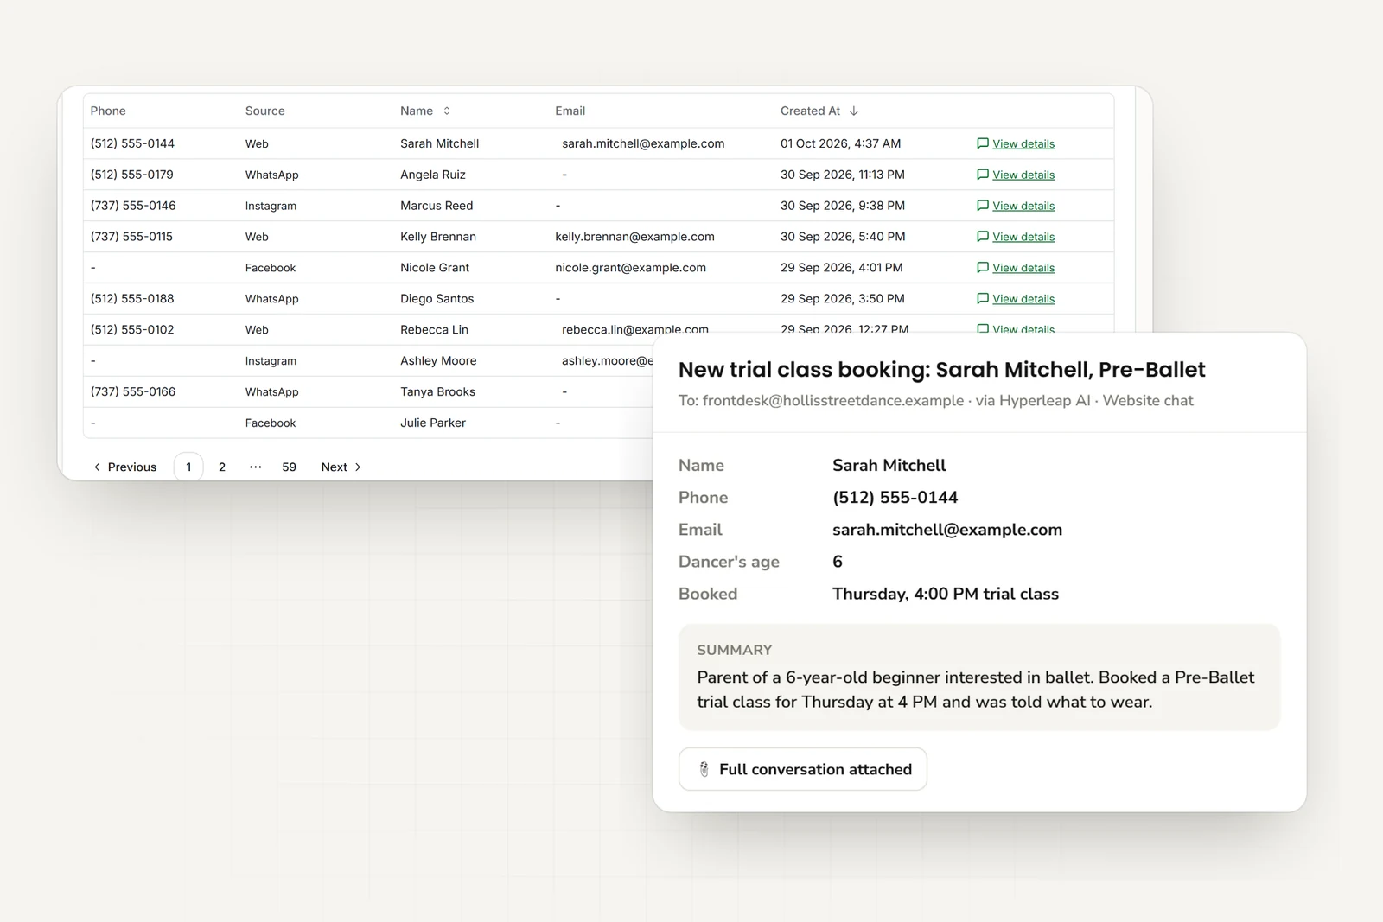Click the New trial class booking title
The width and height of the screenshot is (1383, 922).
[x=941, y=370]
